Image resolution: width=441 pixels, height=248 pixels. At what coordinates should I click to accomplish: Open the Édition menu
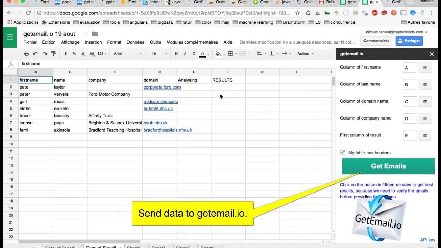49,42
